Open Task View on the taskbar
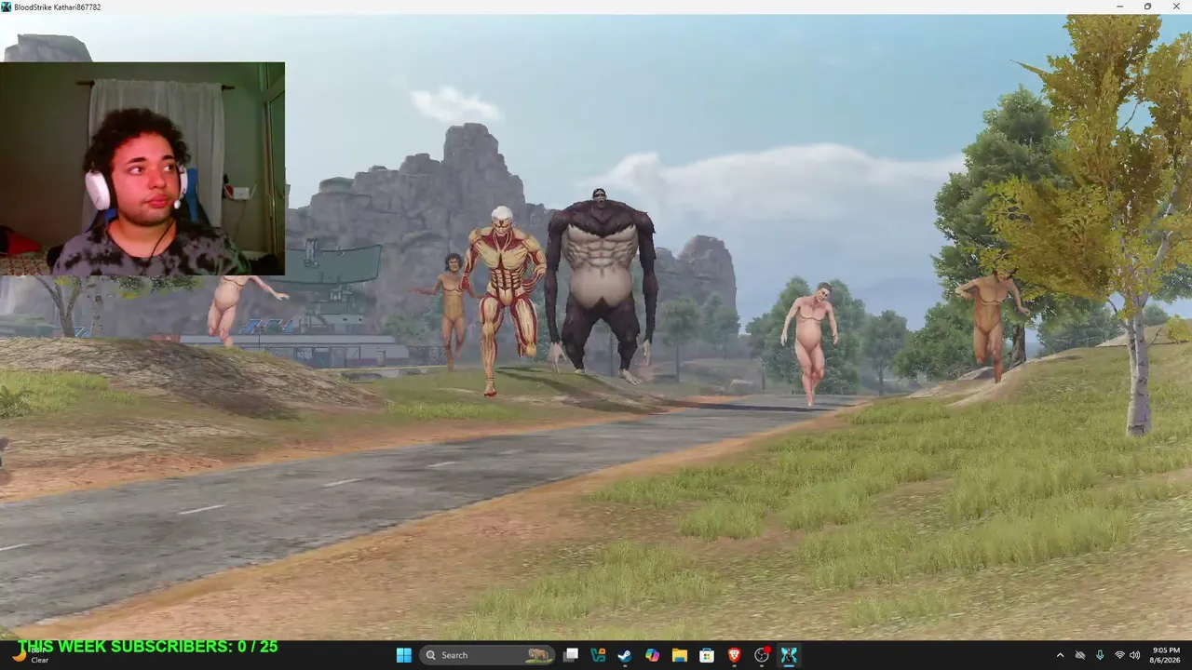 tap(571, 655)
